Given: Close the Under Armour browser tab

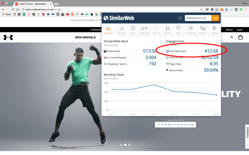Looking at the screenshot, I should 51,4.
